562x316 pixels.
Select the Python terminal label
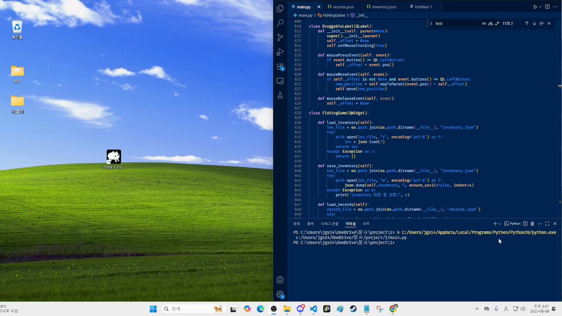tap(512, 224)
